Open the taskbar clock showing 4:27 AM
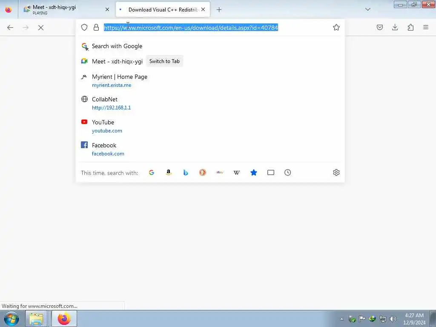 click(x=414, y=319)
